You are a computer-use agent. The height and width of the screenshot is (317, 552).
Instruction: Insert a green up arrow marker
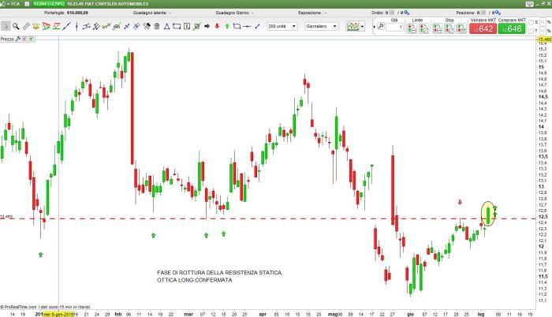(x=227, y=26)
